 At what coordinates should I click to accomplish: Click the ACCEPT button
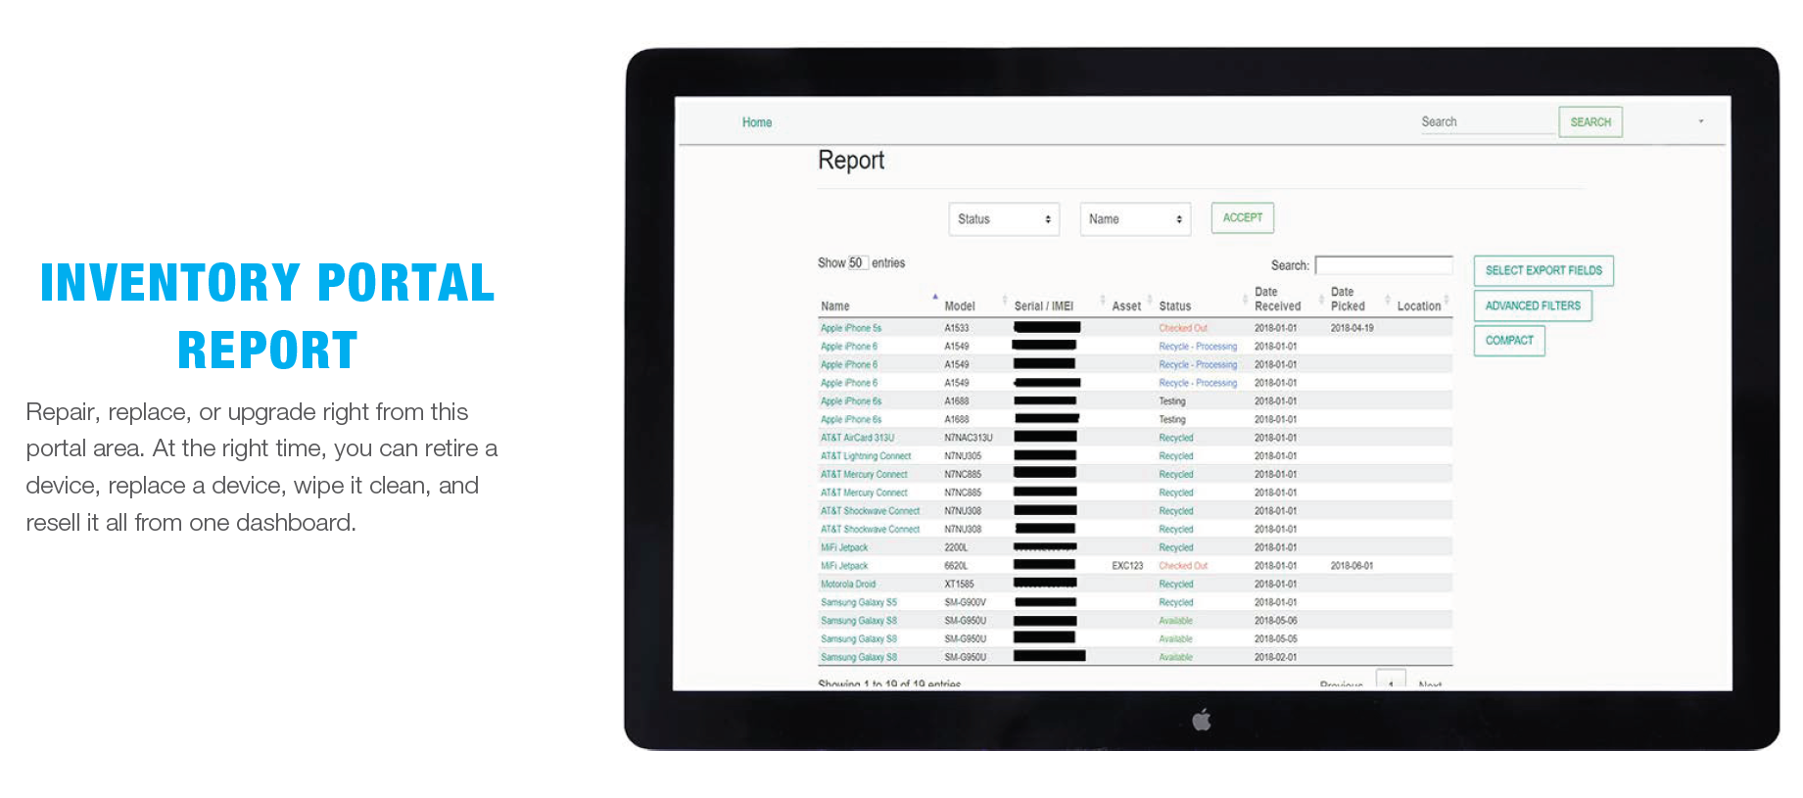[1242, 217]
